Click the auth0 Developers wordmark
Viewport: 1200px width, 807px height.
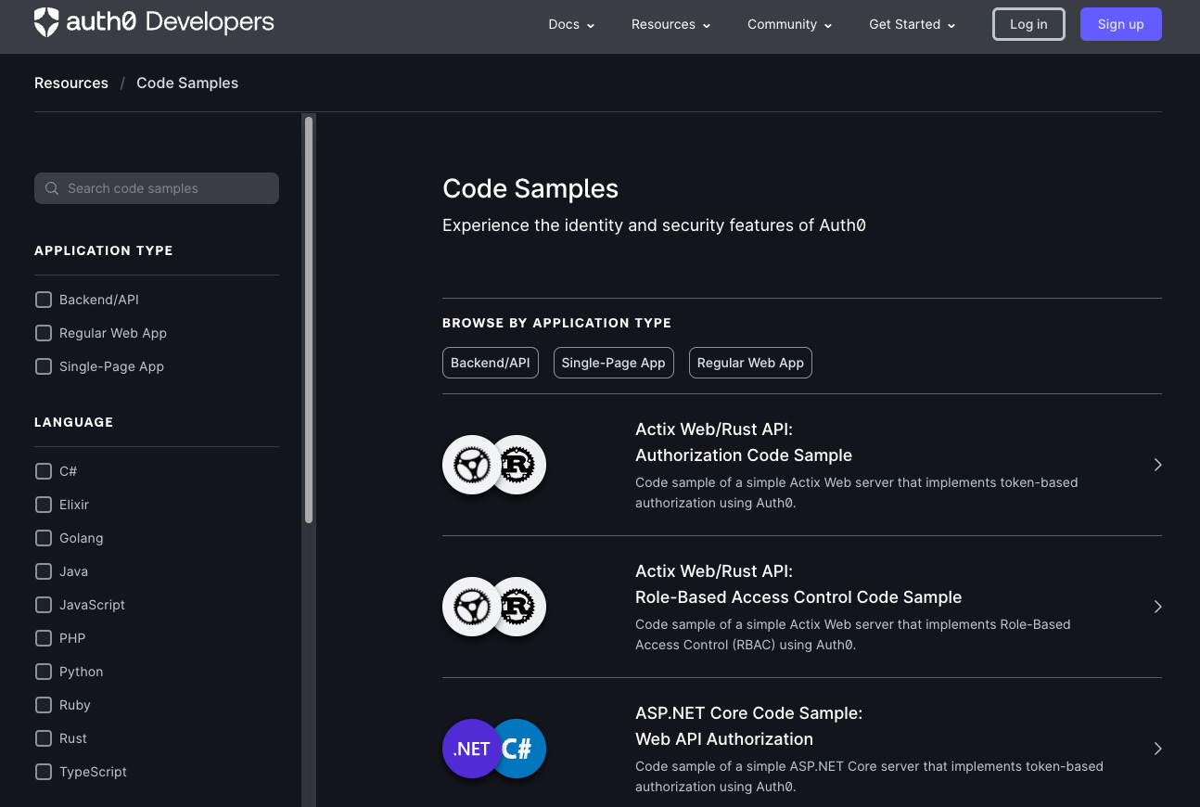171,22
